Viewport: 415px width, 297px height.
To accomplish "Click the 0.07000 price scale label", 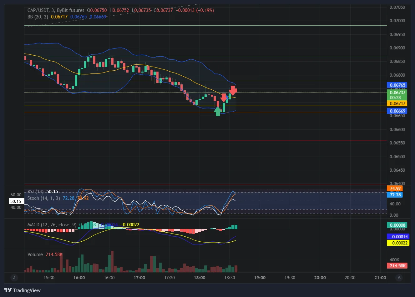I will 397,21.
